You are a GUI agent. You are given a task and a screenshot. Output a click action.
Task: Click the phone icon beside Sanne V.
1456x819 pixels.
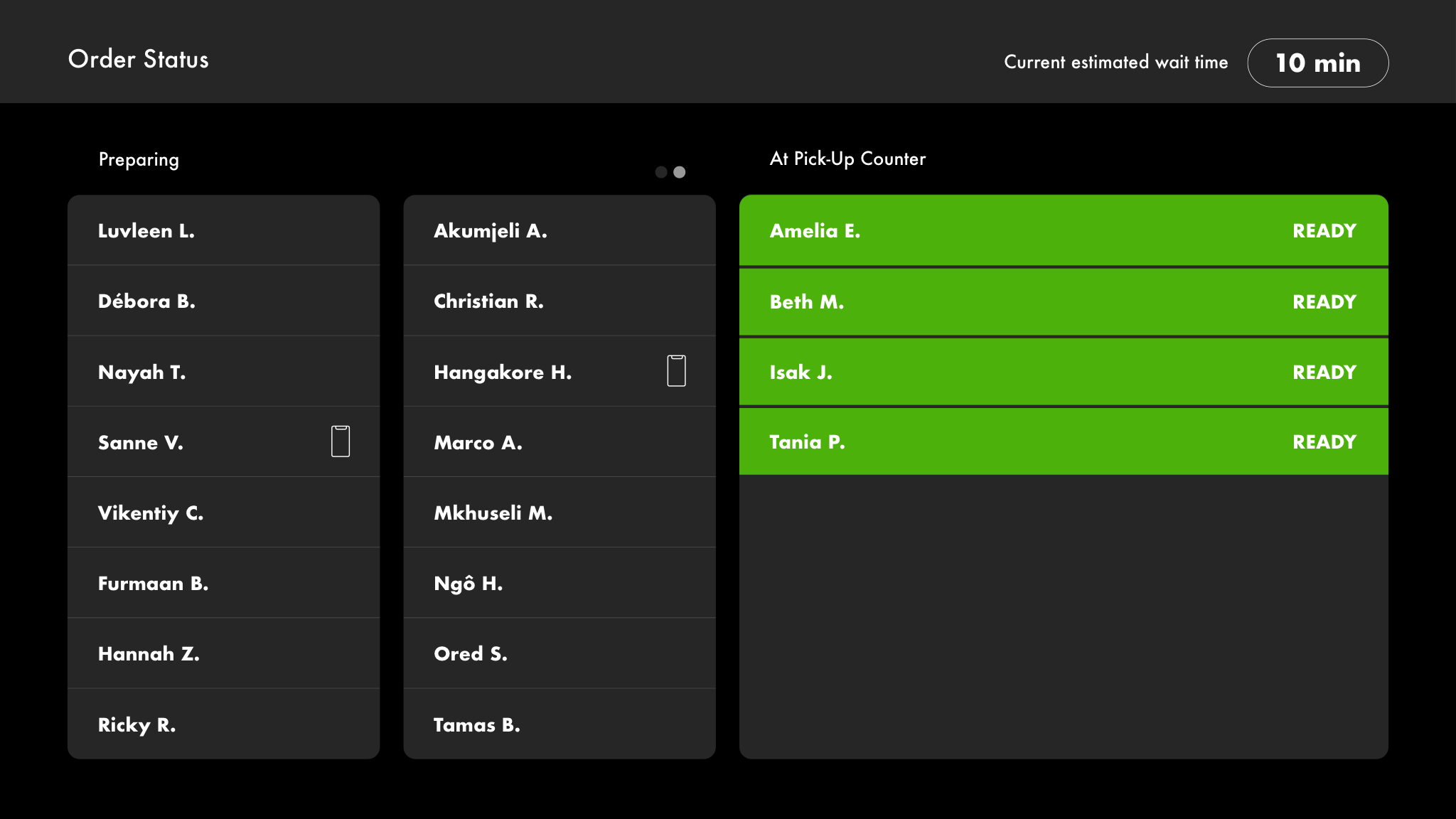coord(341,441)
